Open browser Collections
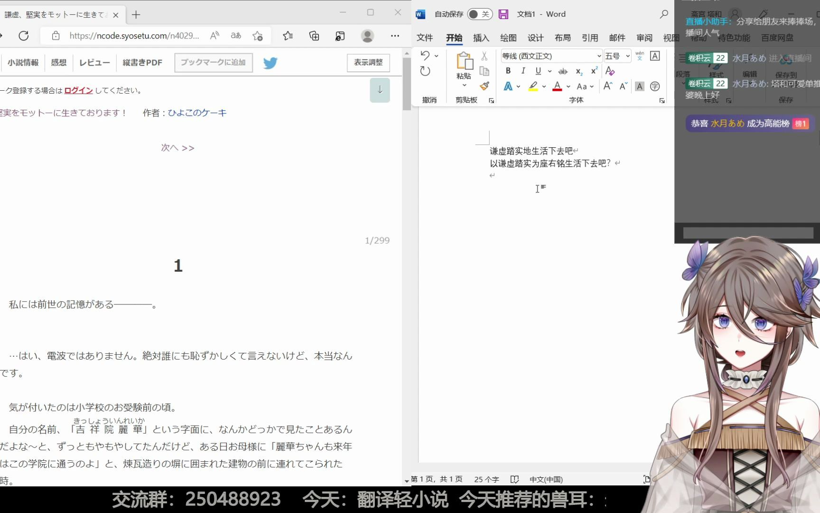Viewport: 820px width, 513px height. click(314, 36)
